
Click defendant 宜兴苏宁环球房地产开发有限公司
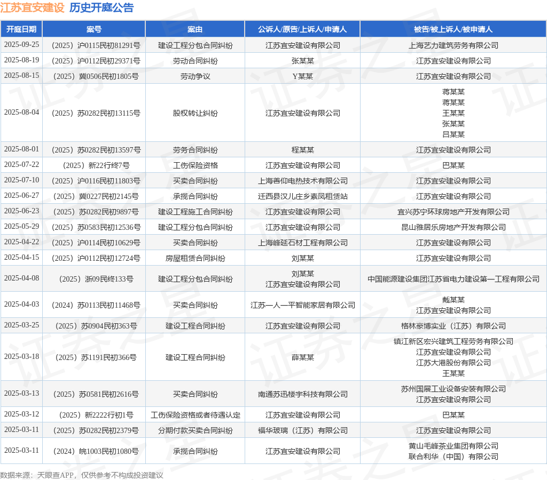[x=454, y=212]
